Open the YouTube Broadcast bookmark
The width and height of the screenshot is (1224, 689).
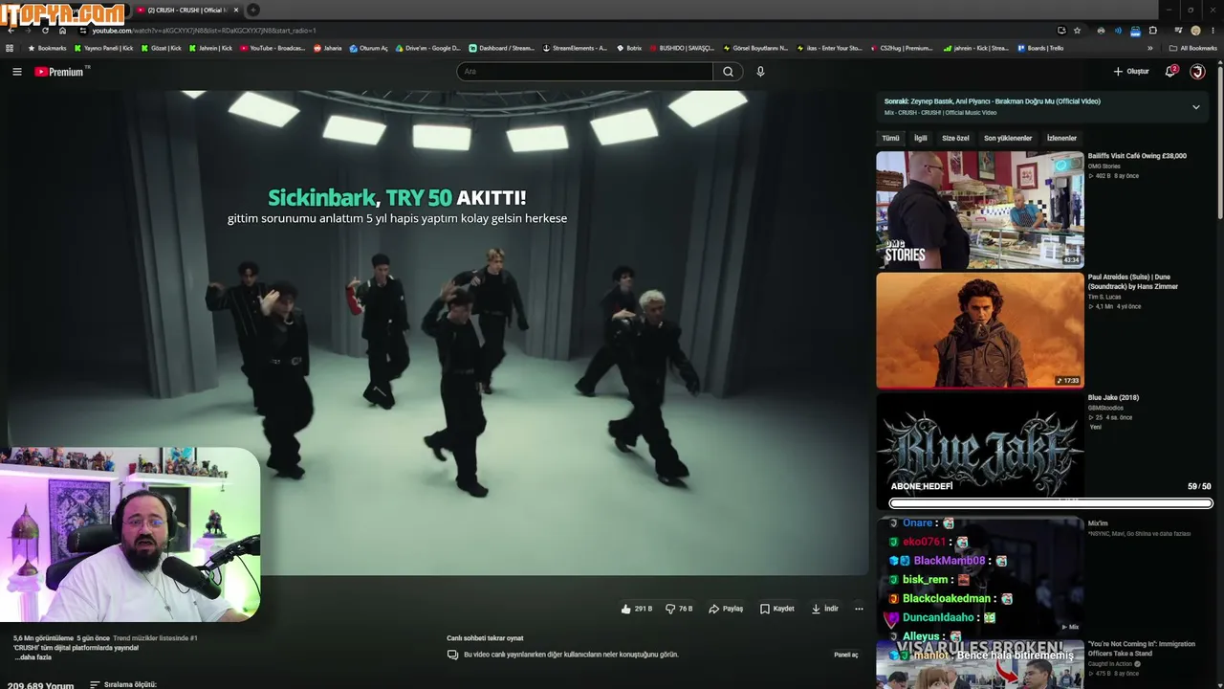(273, 48)
